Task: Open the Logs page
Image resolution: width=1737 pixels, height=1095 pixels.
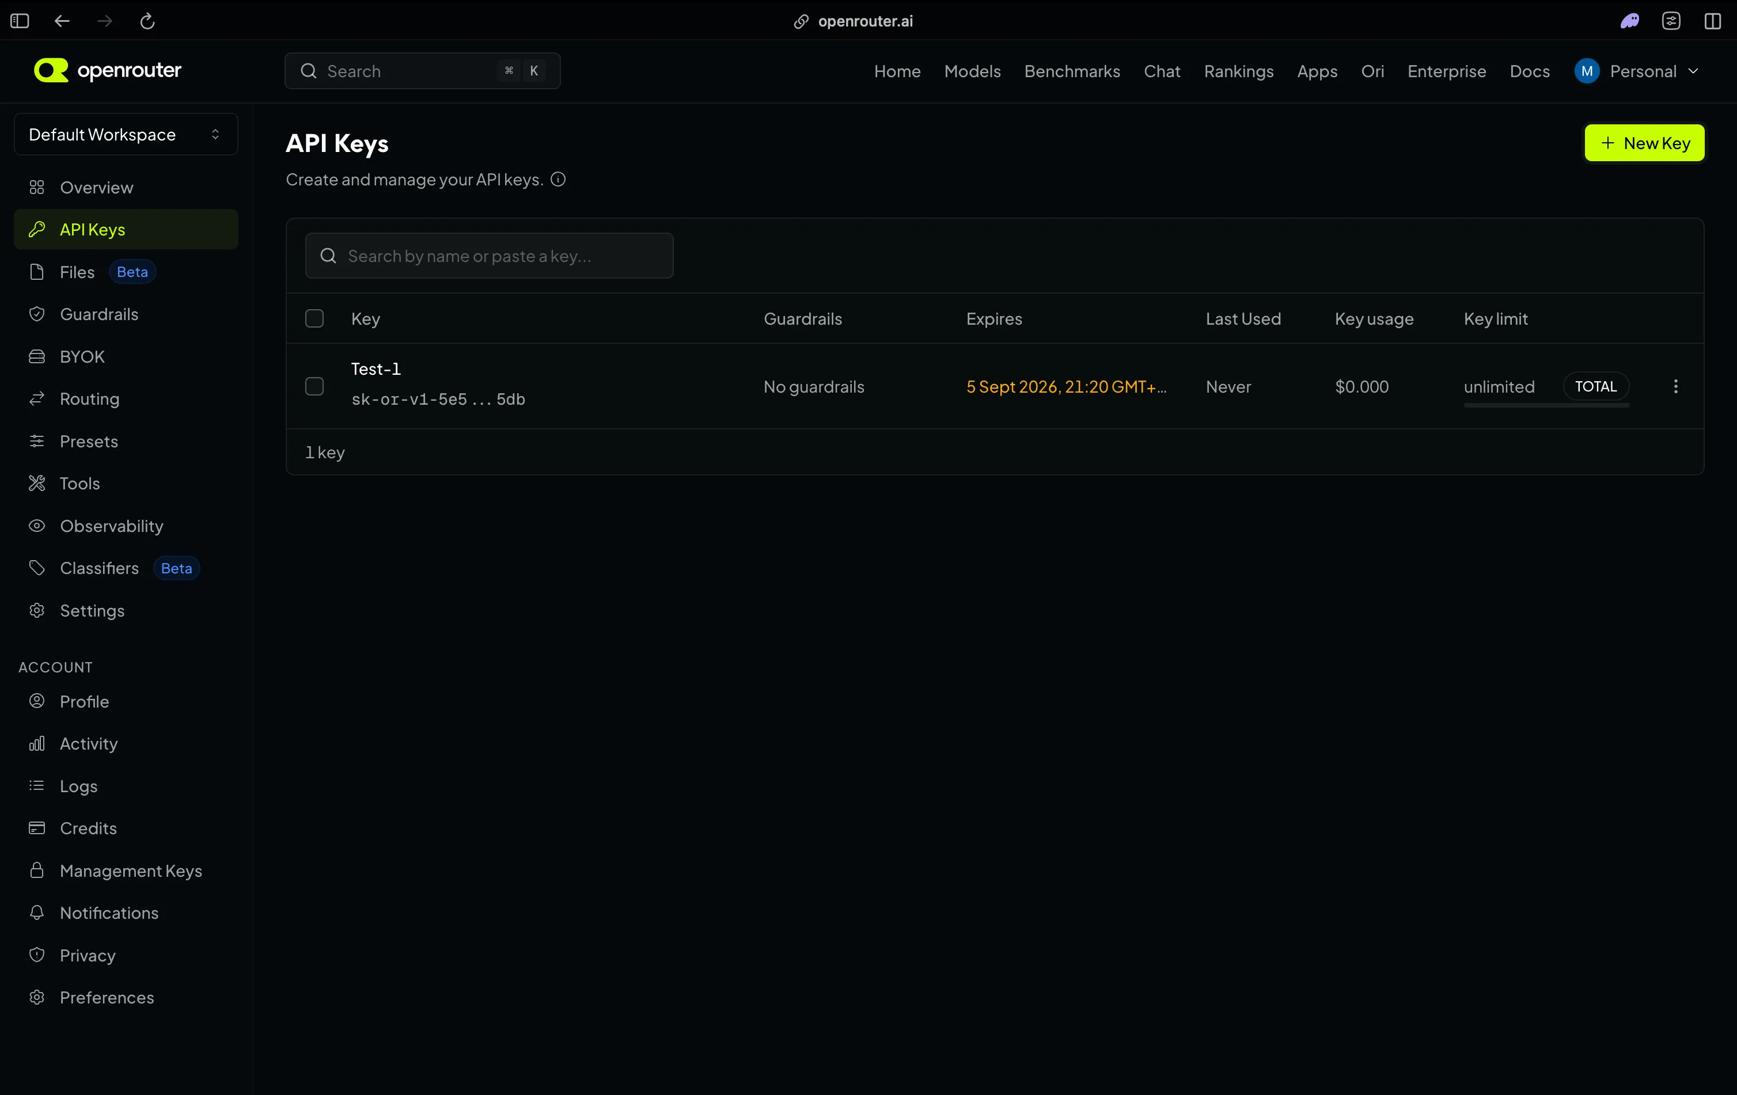Action: (126, 786)
